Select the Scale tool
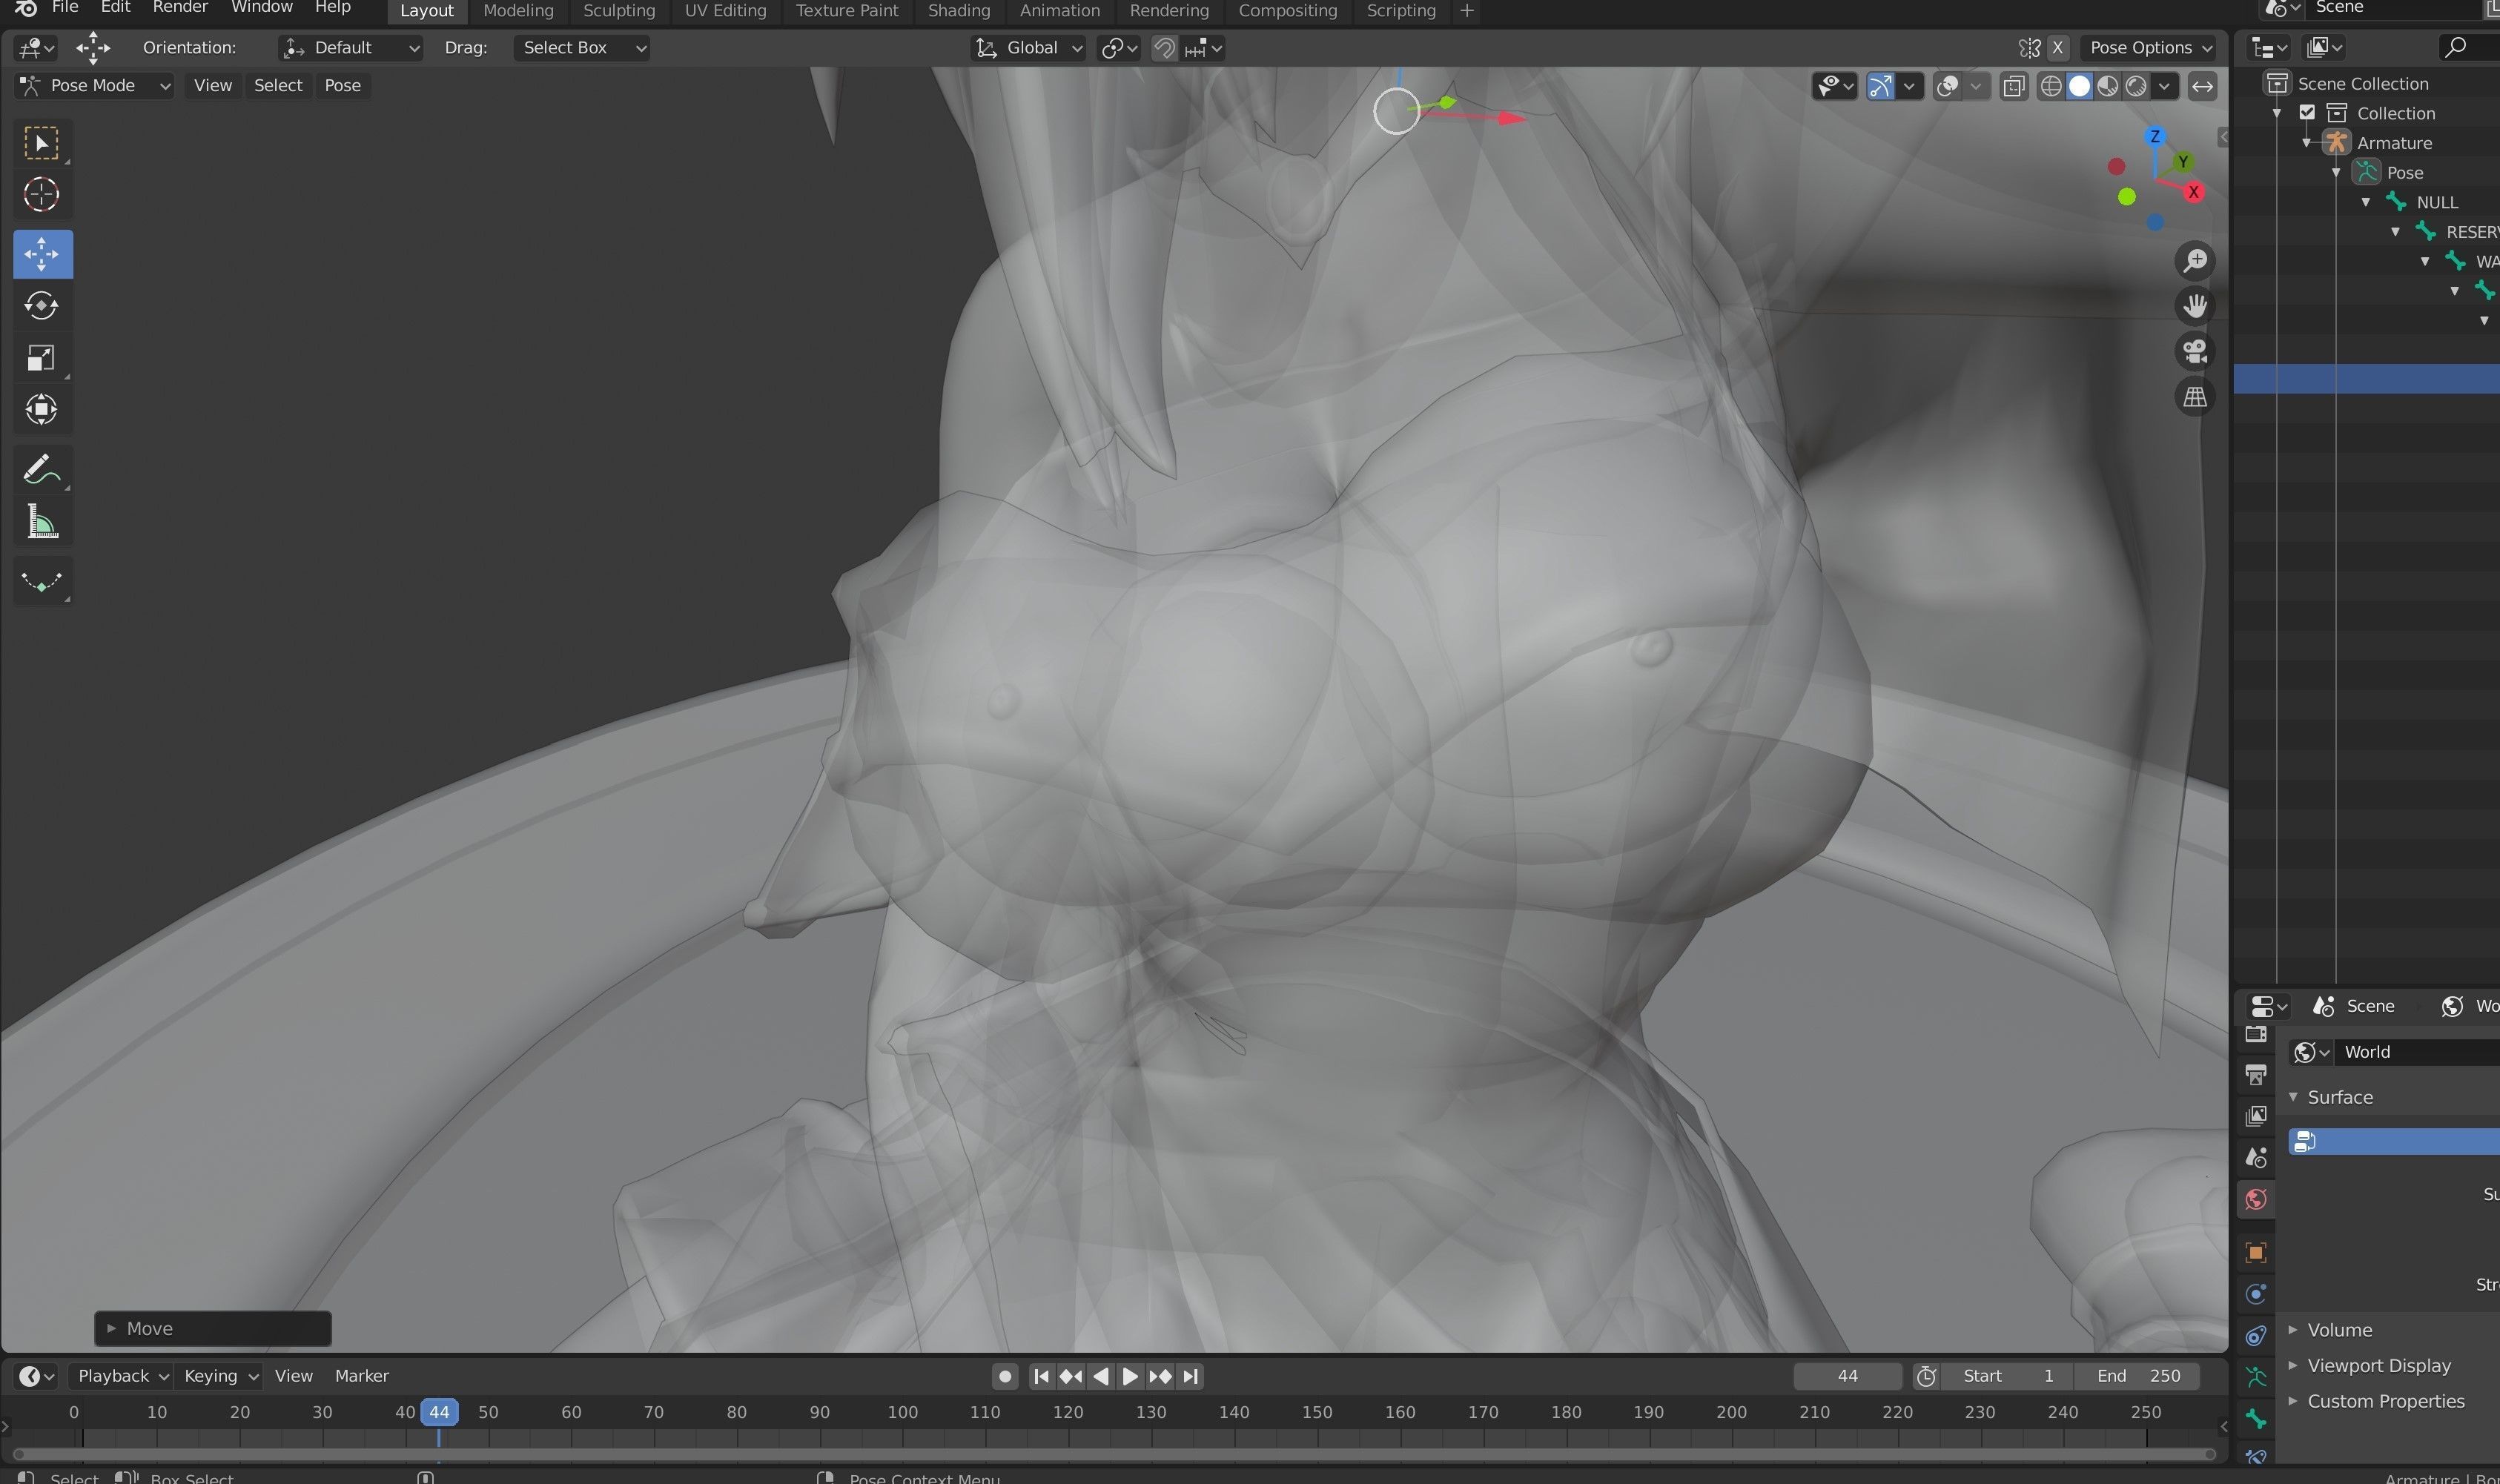This screenshot has height=1484, width=2500. 41,358
